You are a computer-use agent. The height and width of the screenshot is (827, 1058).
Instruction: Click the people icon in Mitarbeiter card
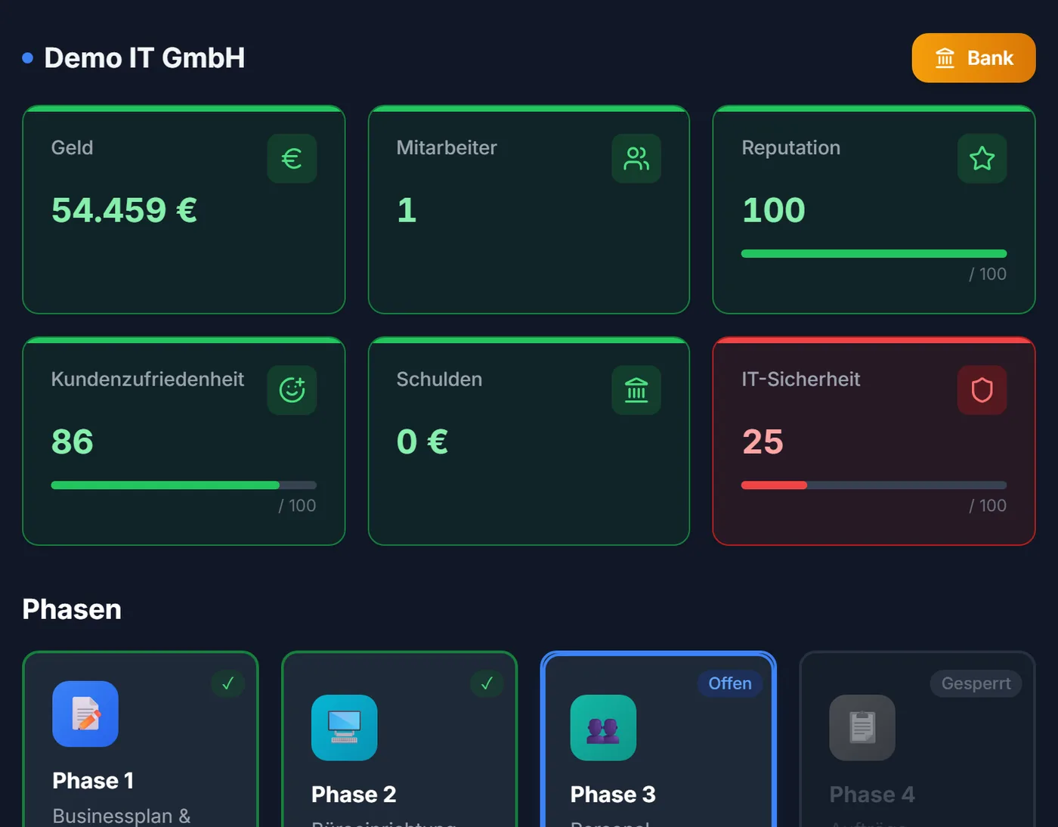636,159
